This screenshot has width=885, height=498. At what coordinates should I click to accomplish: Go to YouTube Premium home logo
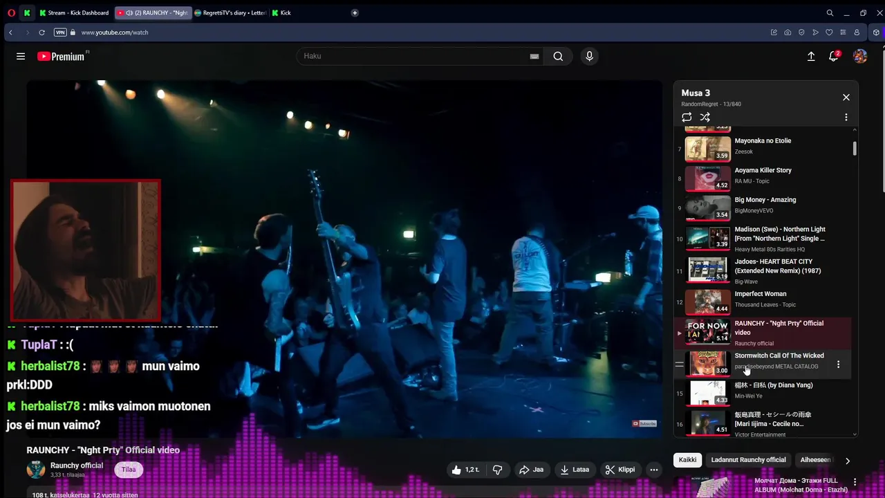pos(61,57)
